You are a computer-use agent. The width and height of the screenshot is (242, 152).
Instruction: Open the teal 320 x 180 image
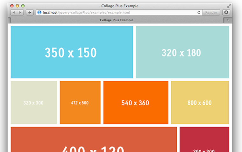coord(182,52)
